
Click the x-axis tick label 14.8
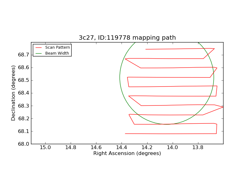pos(71,148)
